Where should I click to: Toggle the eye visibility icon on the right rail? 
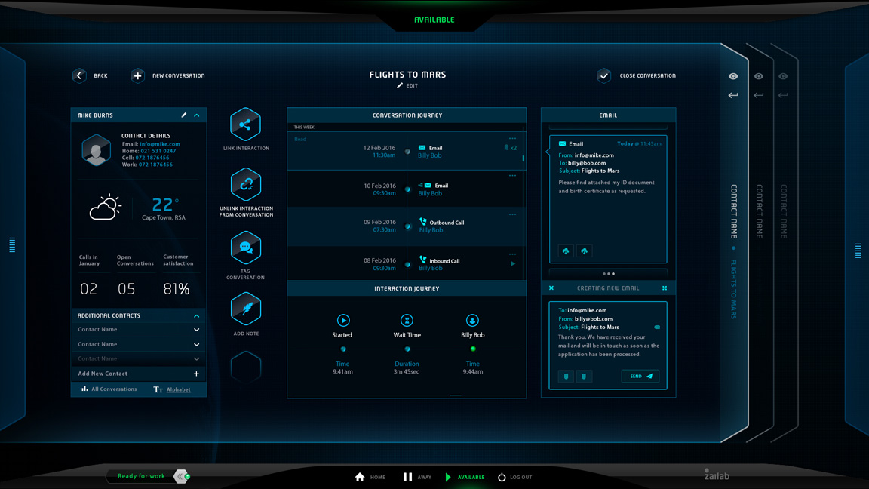732,75
